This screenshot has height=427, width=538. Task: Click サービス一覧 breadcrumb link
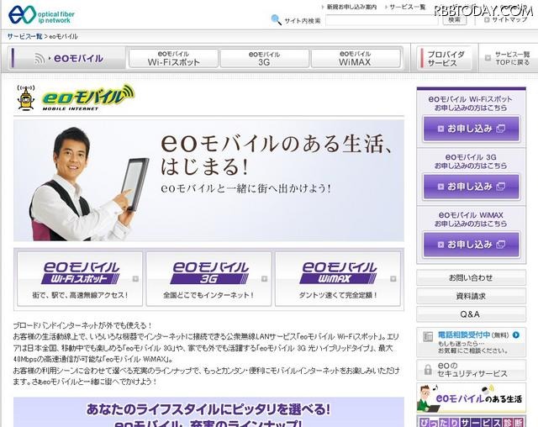[24, 36]
